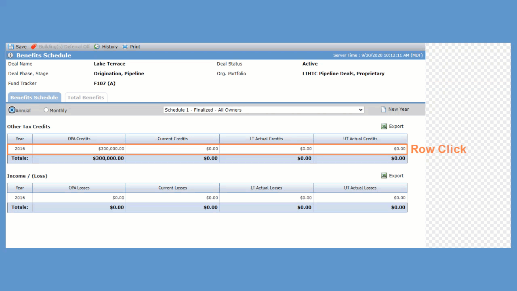The image size is (517, 291).
Task: Click the UT Actual Losses column header
Action: tap(360, 188)
